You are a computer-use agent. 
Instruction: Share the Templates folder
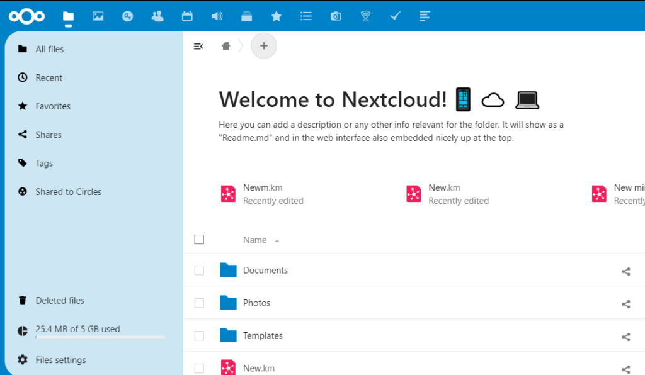(x=625, y=337)
